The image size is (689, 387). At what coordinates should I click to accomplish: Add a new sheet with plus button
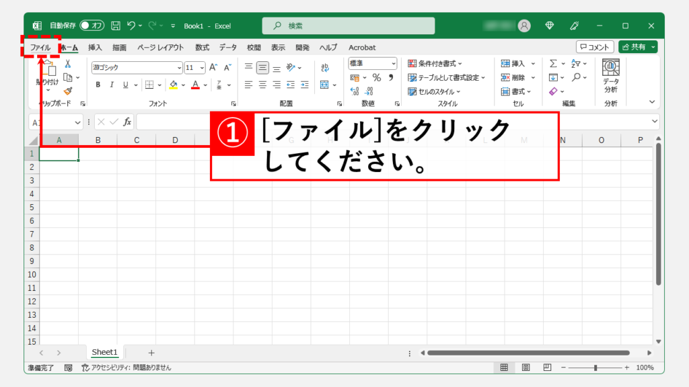151,353
